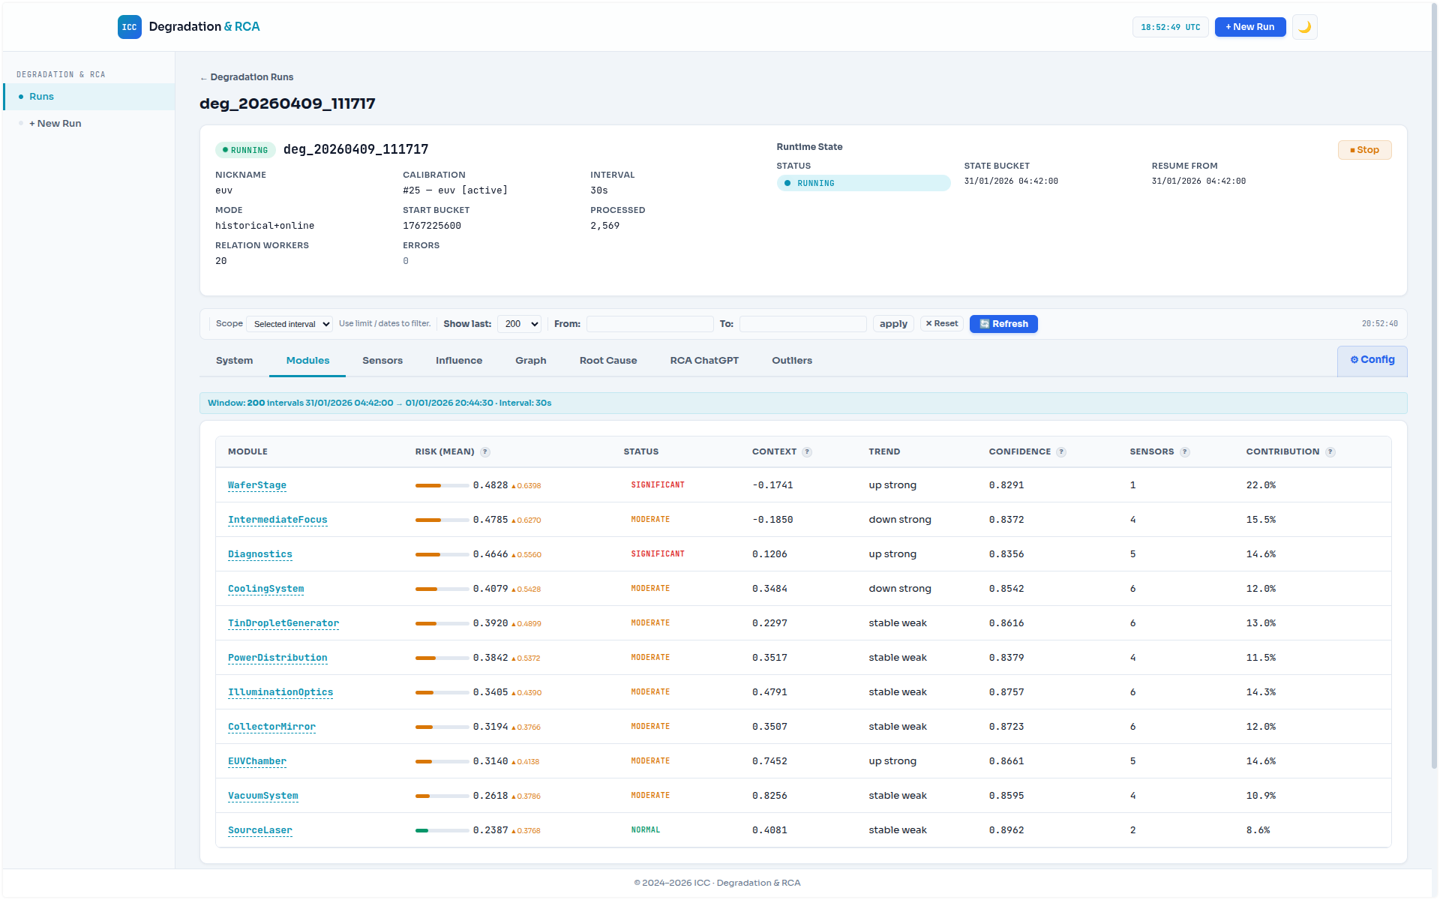1440x900 pixels.
Task: Click the Contribution column help icon
Action: [1330, 451]
